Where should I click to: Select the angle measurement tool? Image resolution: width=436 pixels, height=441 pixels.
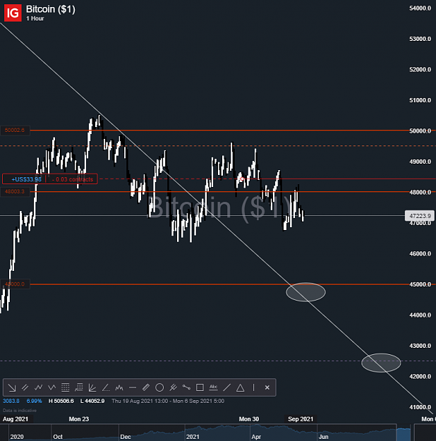click(x=106, y=388)
